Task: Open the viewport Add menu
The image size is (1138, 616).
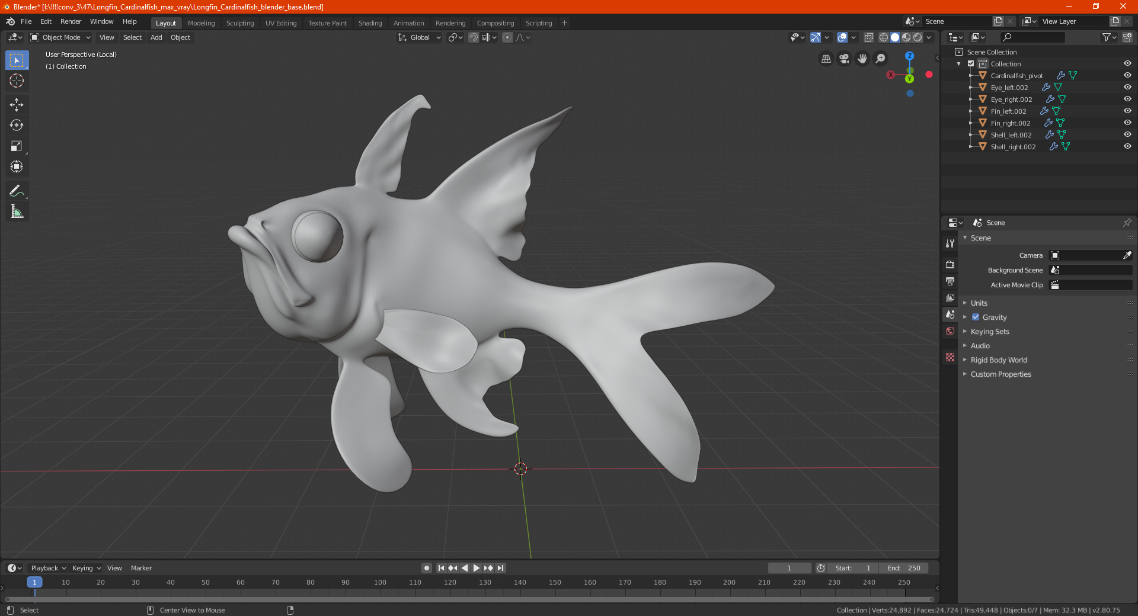Action: click(x=156, y=37)
